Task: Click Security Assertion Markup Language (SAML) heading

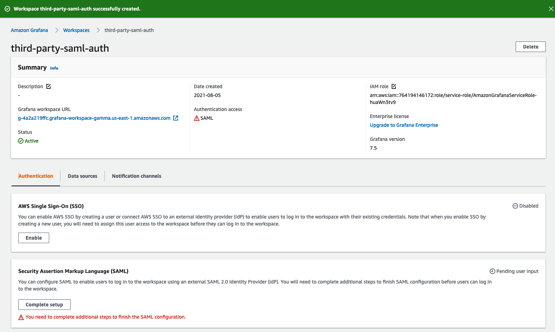Action: tap(73, 271)
